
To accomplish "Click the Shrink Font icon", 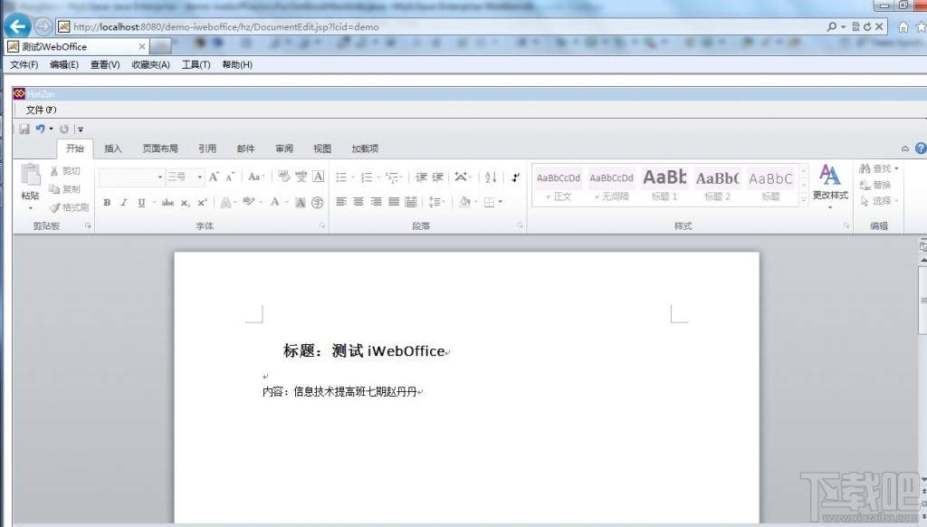I will click(x=231, y=177).
